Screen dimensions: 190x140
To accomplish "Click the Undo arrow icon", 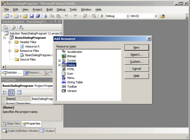I will point(66,16).
